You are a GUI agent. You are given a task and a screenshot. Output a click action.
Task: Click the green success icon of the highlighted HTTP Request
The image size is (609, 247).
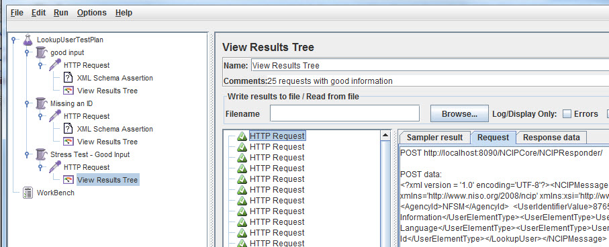pos(242,136)
